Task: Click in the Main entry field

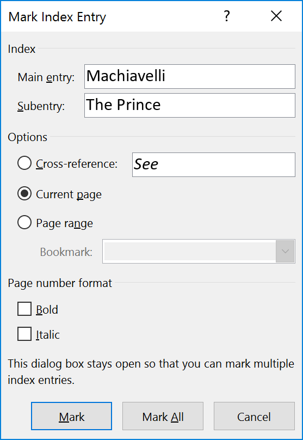Action: click(190, 76)
